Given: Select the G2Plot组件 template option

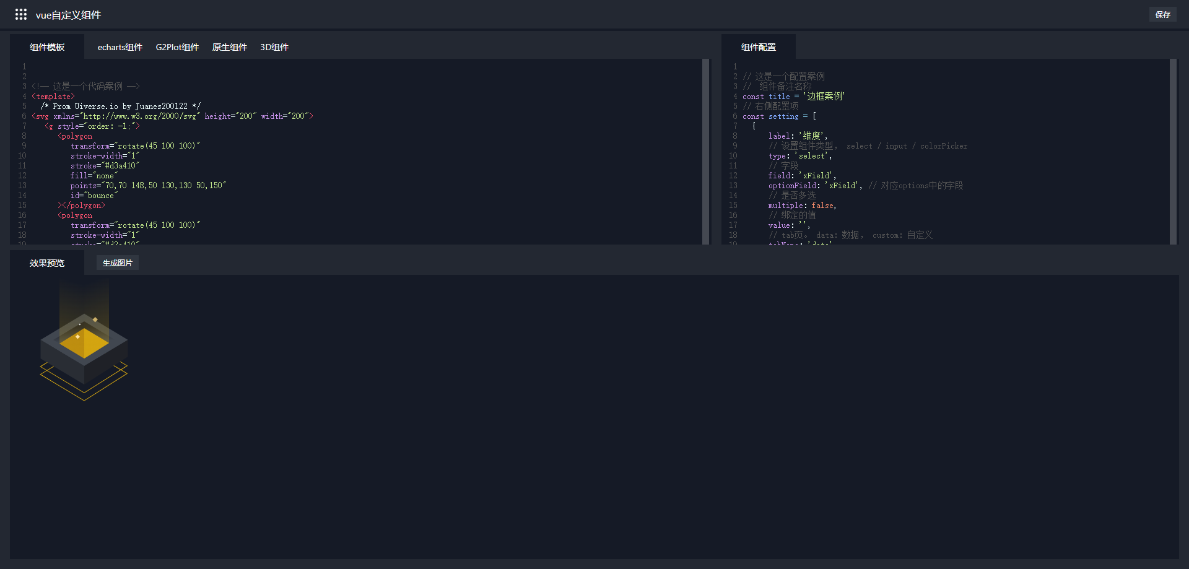Looking at the screenshot, I should point(177,47).
